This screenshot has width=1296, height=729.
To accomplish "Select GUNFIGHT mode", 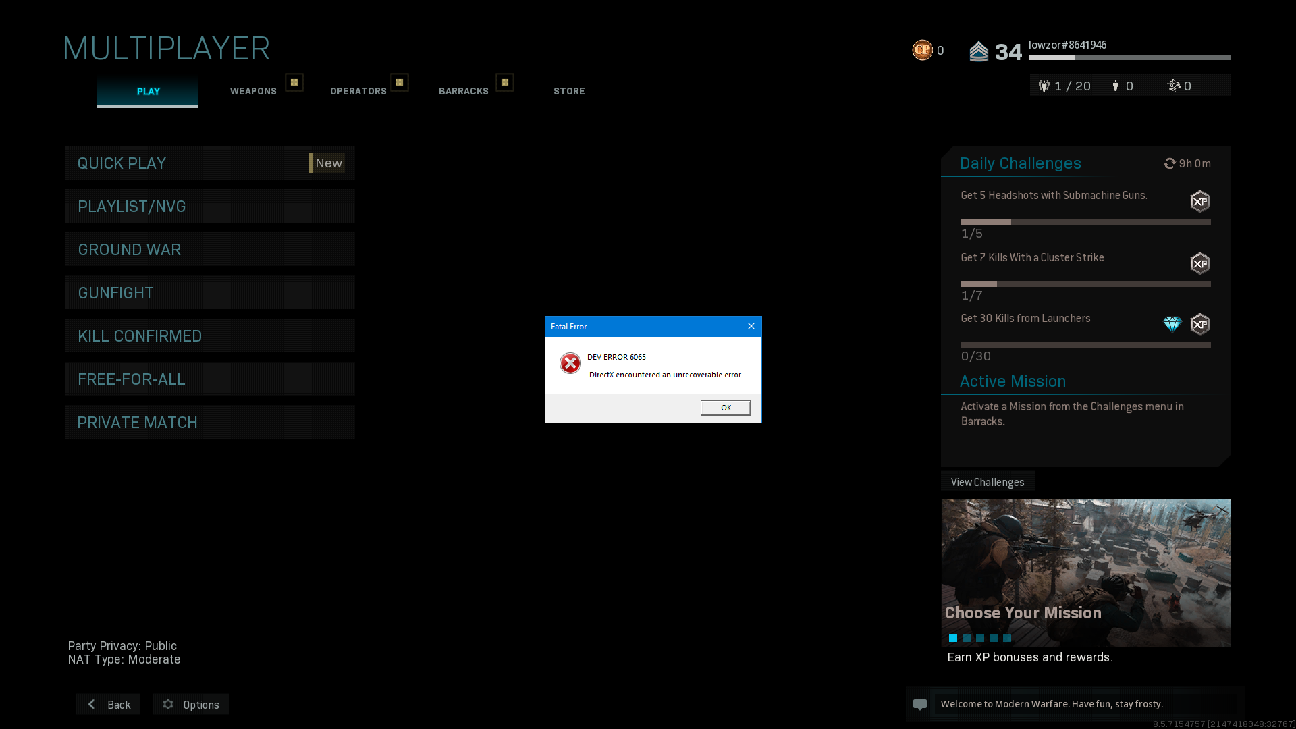I will tap(210, 292).
